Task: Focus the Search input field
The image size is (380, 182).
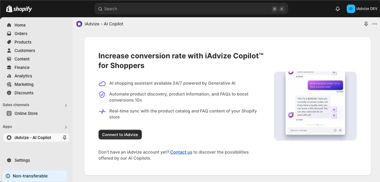Action: click(x=191, y=9)
